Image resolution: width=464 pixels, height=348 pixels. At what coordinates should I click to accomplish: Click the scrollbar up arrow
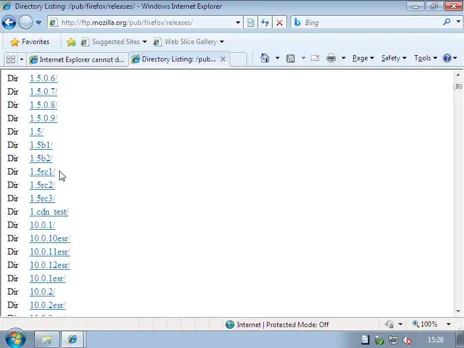pyautogui.click(x=458, y=75)
